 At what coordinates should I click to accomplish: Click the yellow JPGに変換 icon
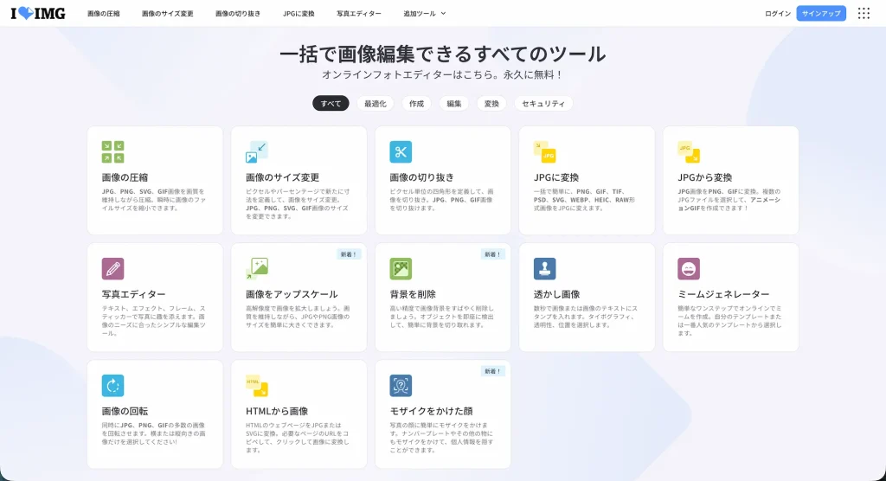(x=544, y=151)
